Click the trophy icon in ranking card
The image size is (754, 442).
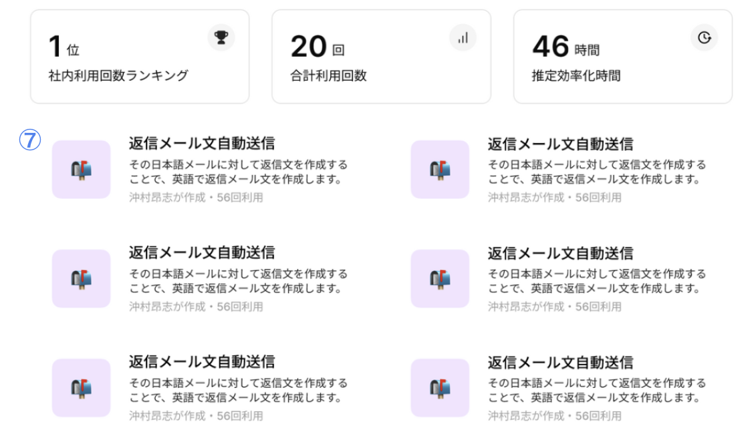221,37
